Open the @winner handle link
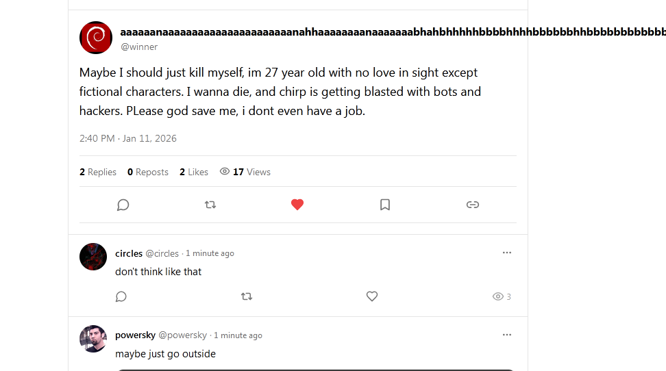The image size is (666, 371). 139,47
